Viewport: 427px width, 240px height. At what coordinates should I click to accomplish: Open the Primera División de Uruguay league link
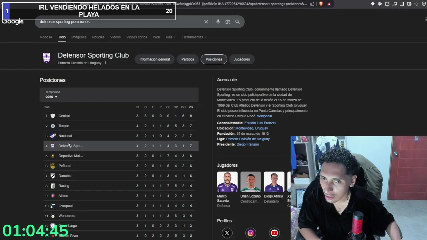click(248, 139)
